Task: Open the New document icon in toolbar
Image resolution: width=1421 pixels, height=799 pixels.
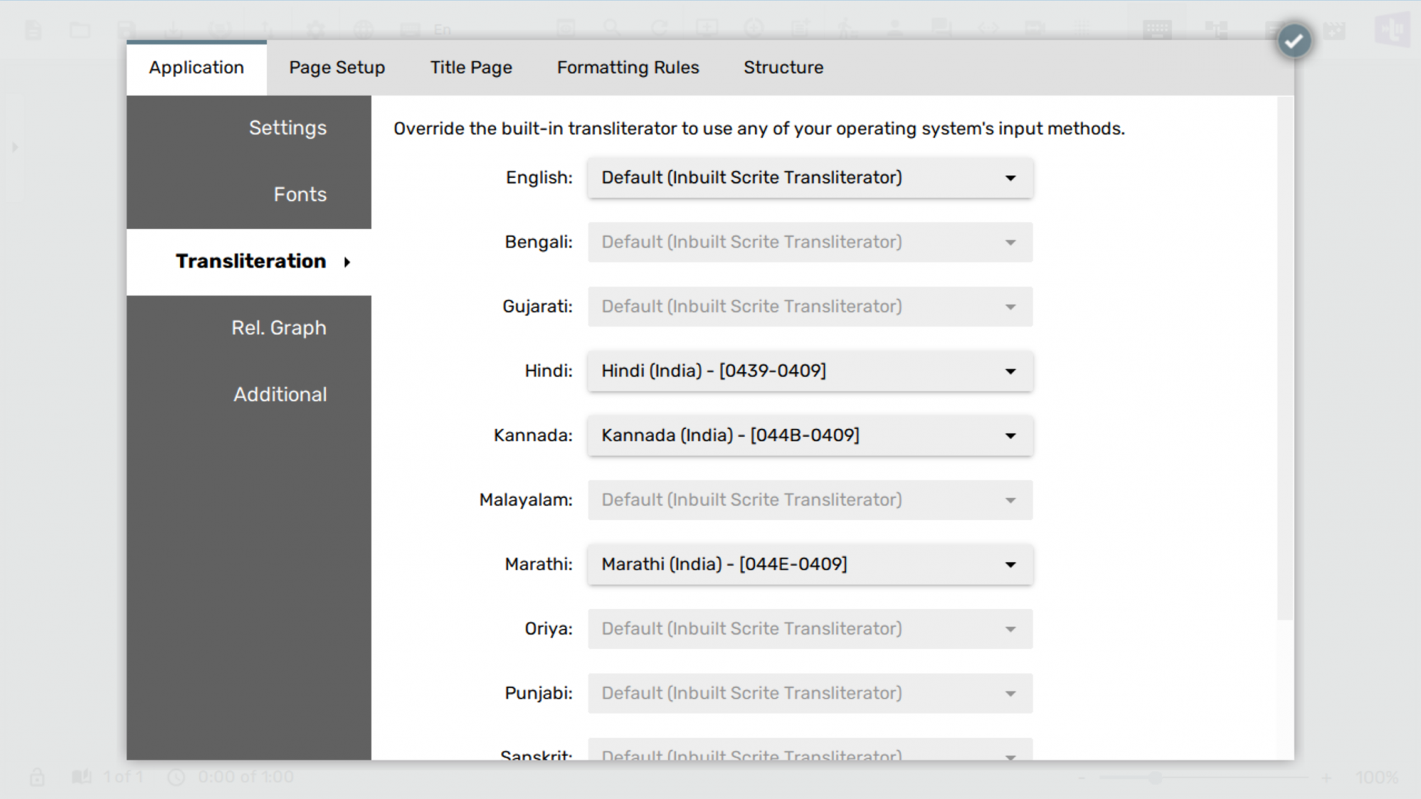Action: [x=33, y=29]
